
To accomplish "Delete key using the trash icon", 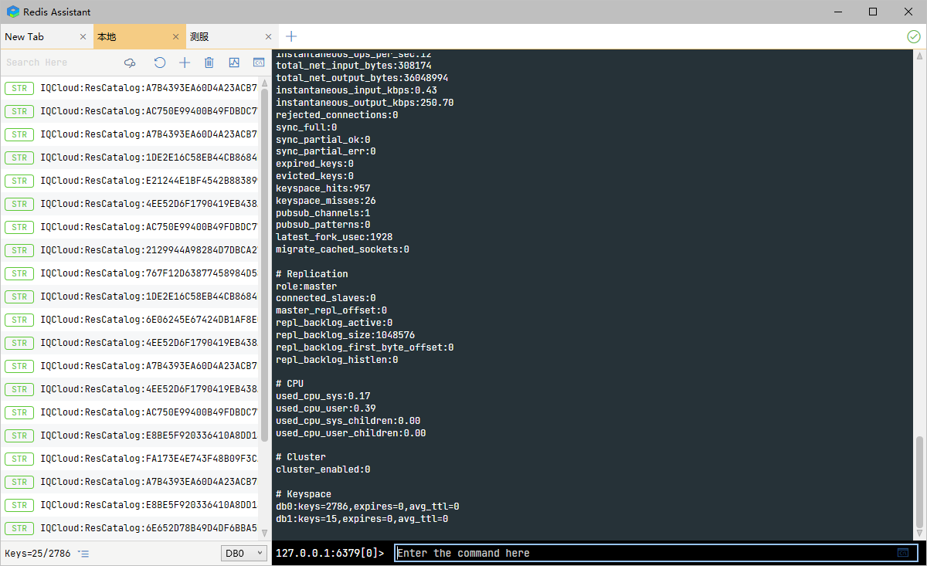I will click(x=209, y=63).
